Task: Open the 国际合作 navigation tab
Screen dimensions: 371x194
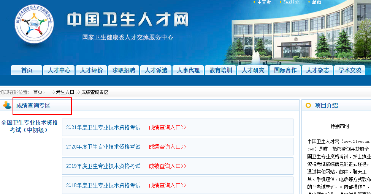Action: point(285,70)
